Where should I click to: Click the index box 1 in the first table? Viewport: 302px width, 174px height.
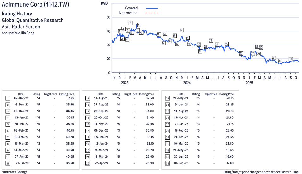point(8,98)
